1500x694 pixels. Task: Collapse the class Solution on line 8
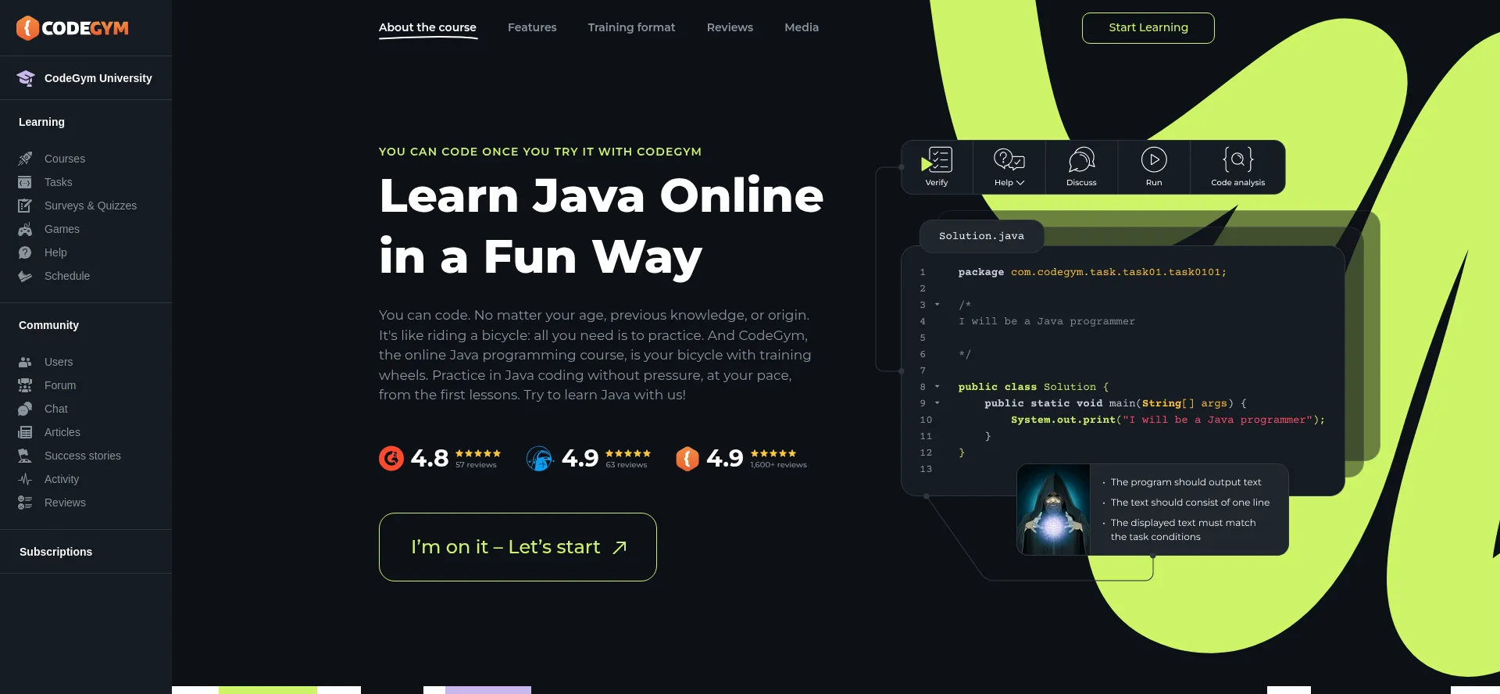(x=937, y=387)
